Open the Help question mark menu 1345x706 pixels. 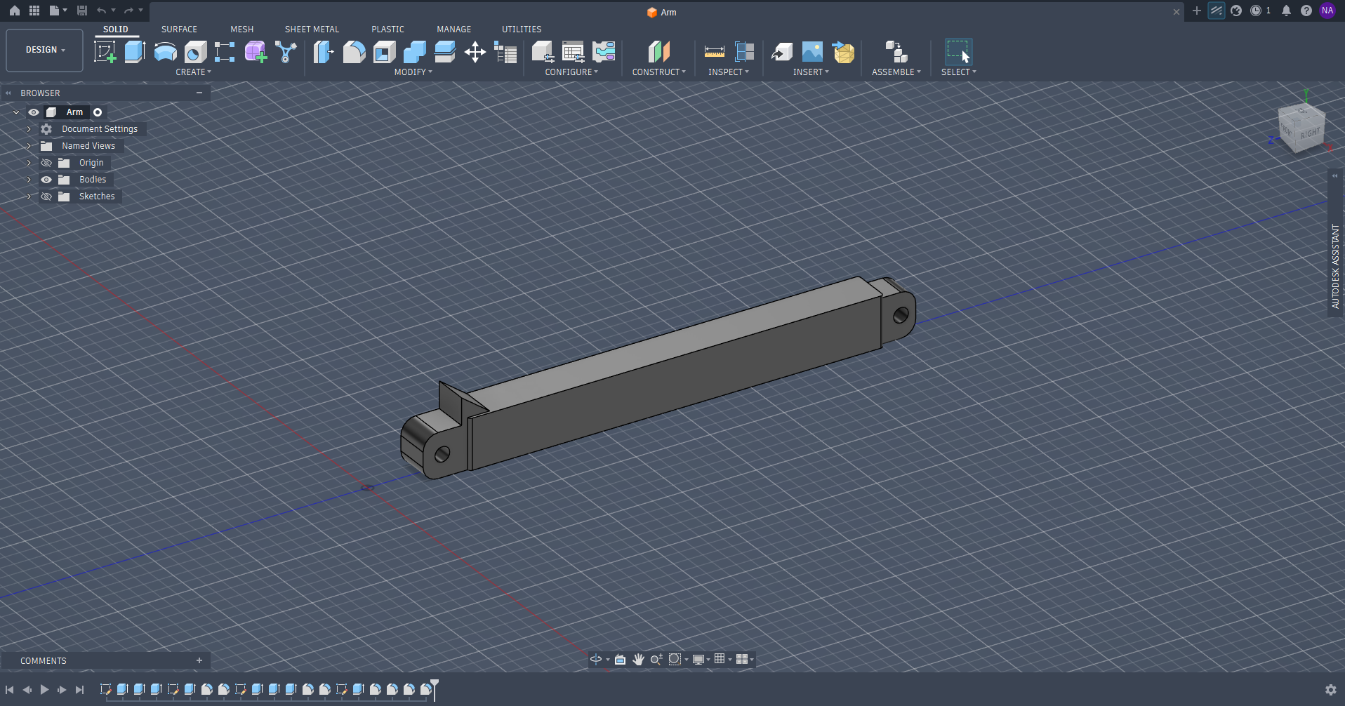[1306, 11]
